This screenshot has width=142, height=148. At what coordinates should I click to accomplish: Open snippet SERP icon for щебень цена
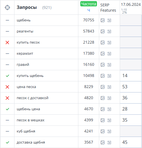109,109
